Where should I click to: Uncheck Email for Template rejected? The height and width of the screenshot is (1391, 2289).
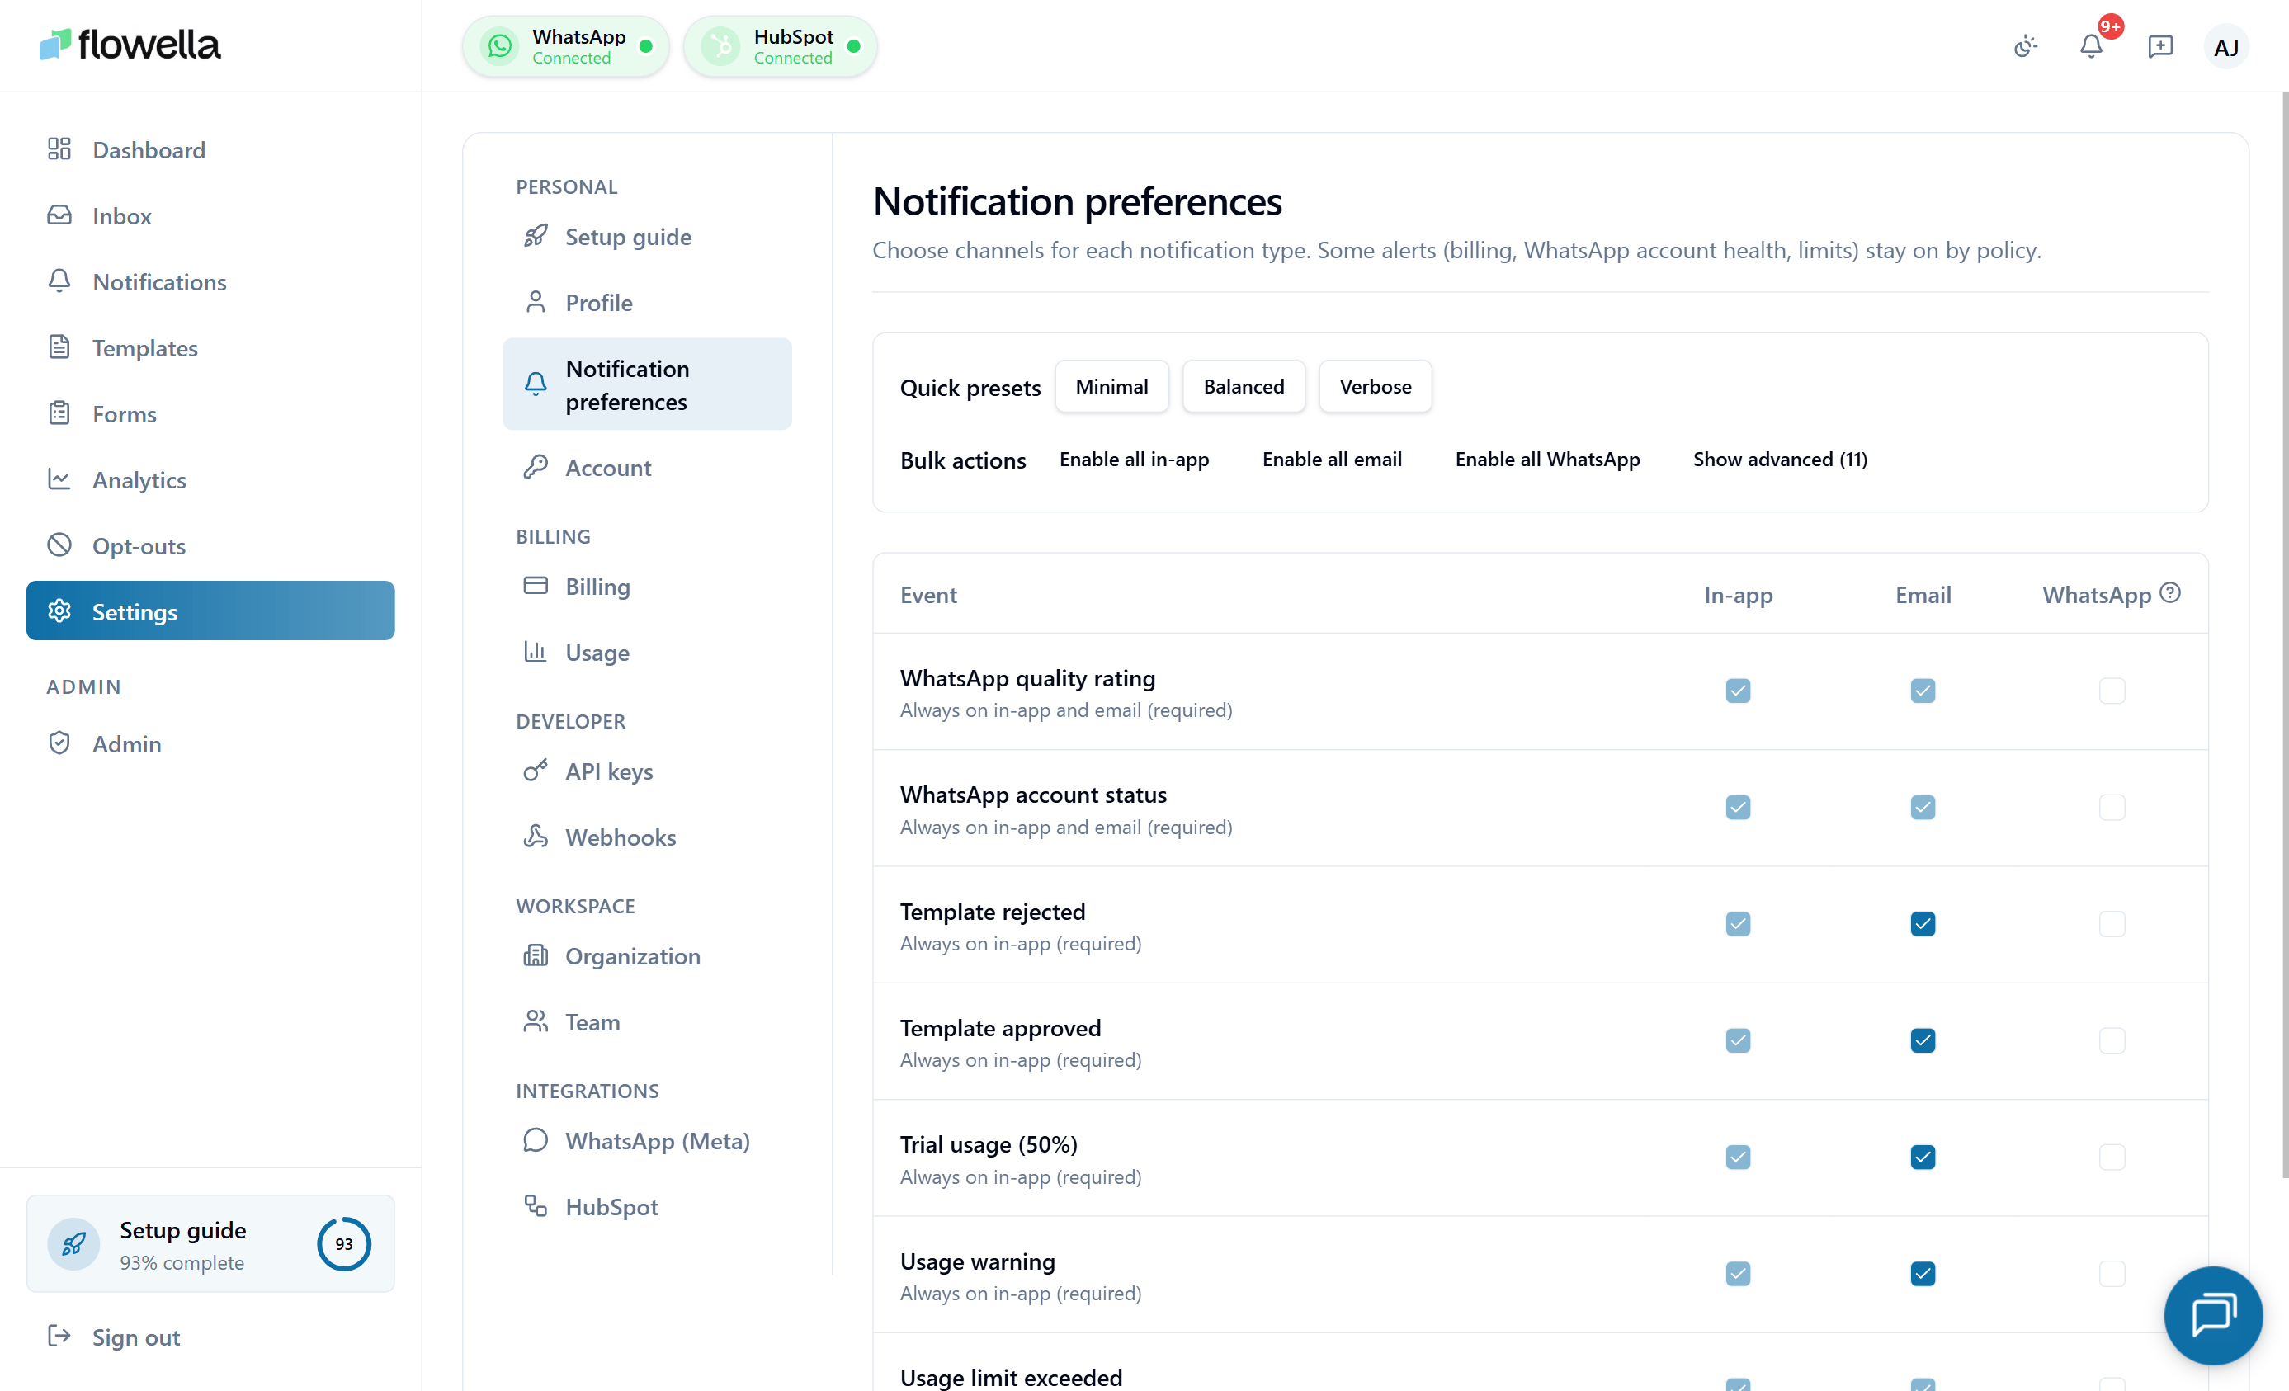point(1923,924)
